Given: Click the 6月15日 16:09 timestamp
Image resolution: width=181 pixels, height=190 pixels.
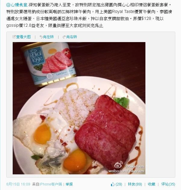Looking at the screenshot, I should tap(18, 184).
